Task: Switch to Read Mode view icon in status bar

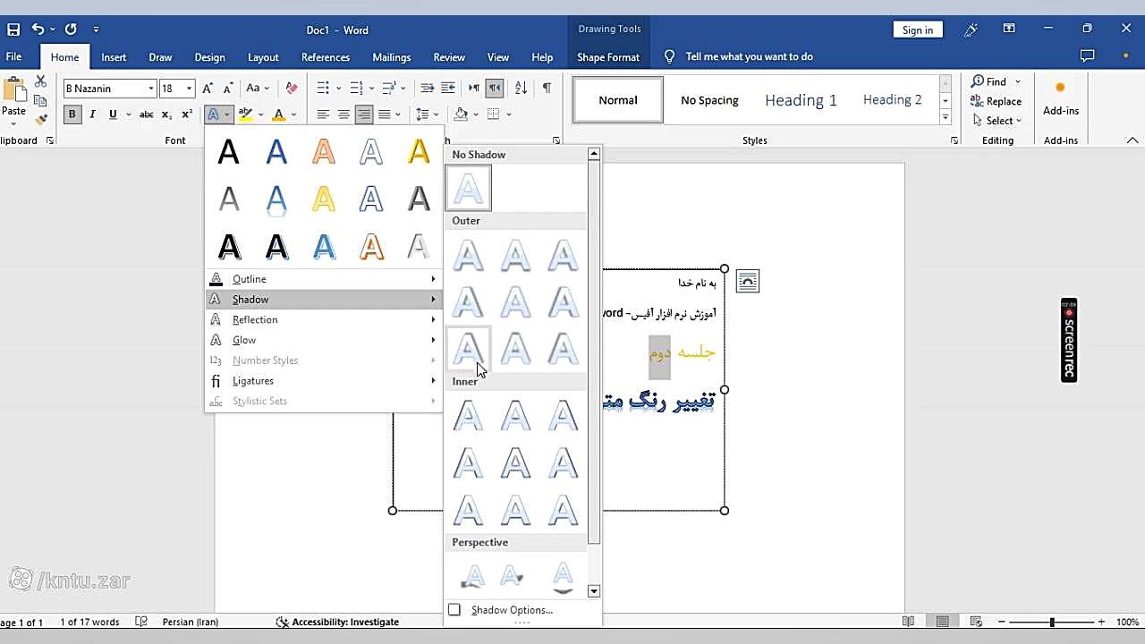Action: [909, 622]
